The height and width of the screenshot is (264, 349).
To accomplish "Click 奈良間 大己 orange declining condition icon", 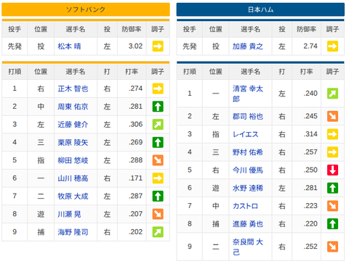I will click(332, 247).
